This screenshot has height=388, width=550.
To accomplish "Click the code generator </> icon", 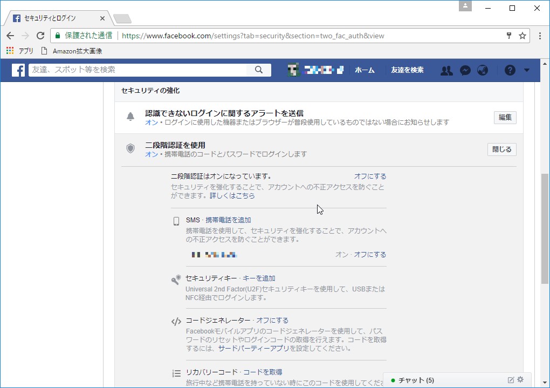I will pos(175,320).
